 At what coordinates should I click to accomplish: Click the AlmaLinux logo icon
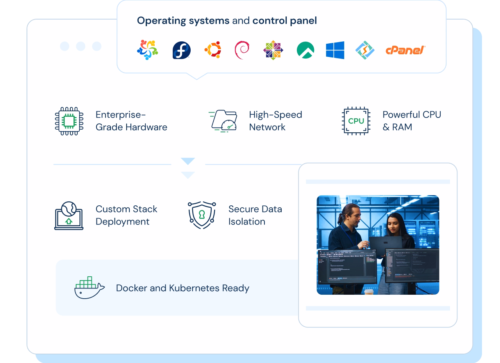pos(147,50)
